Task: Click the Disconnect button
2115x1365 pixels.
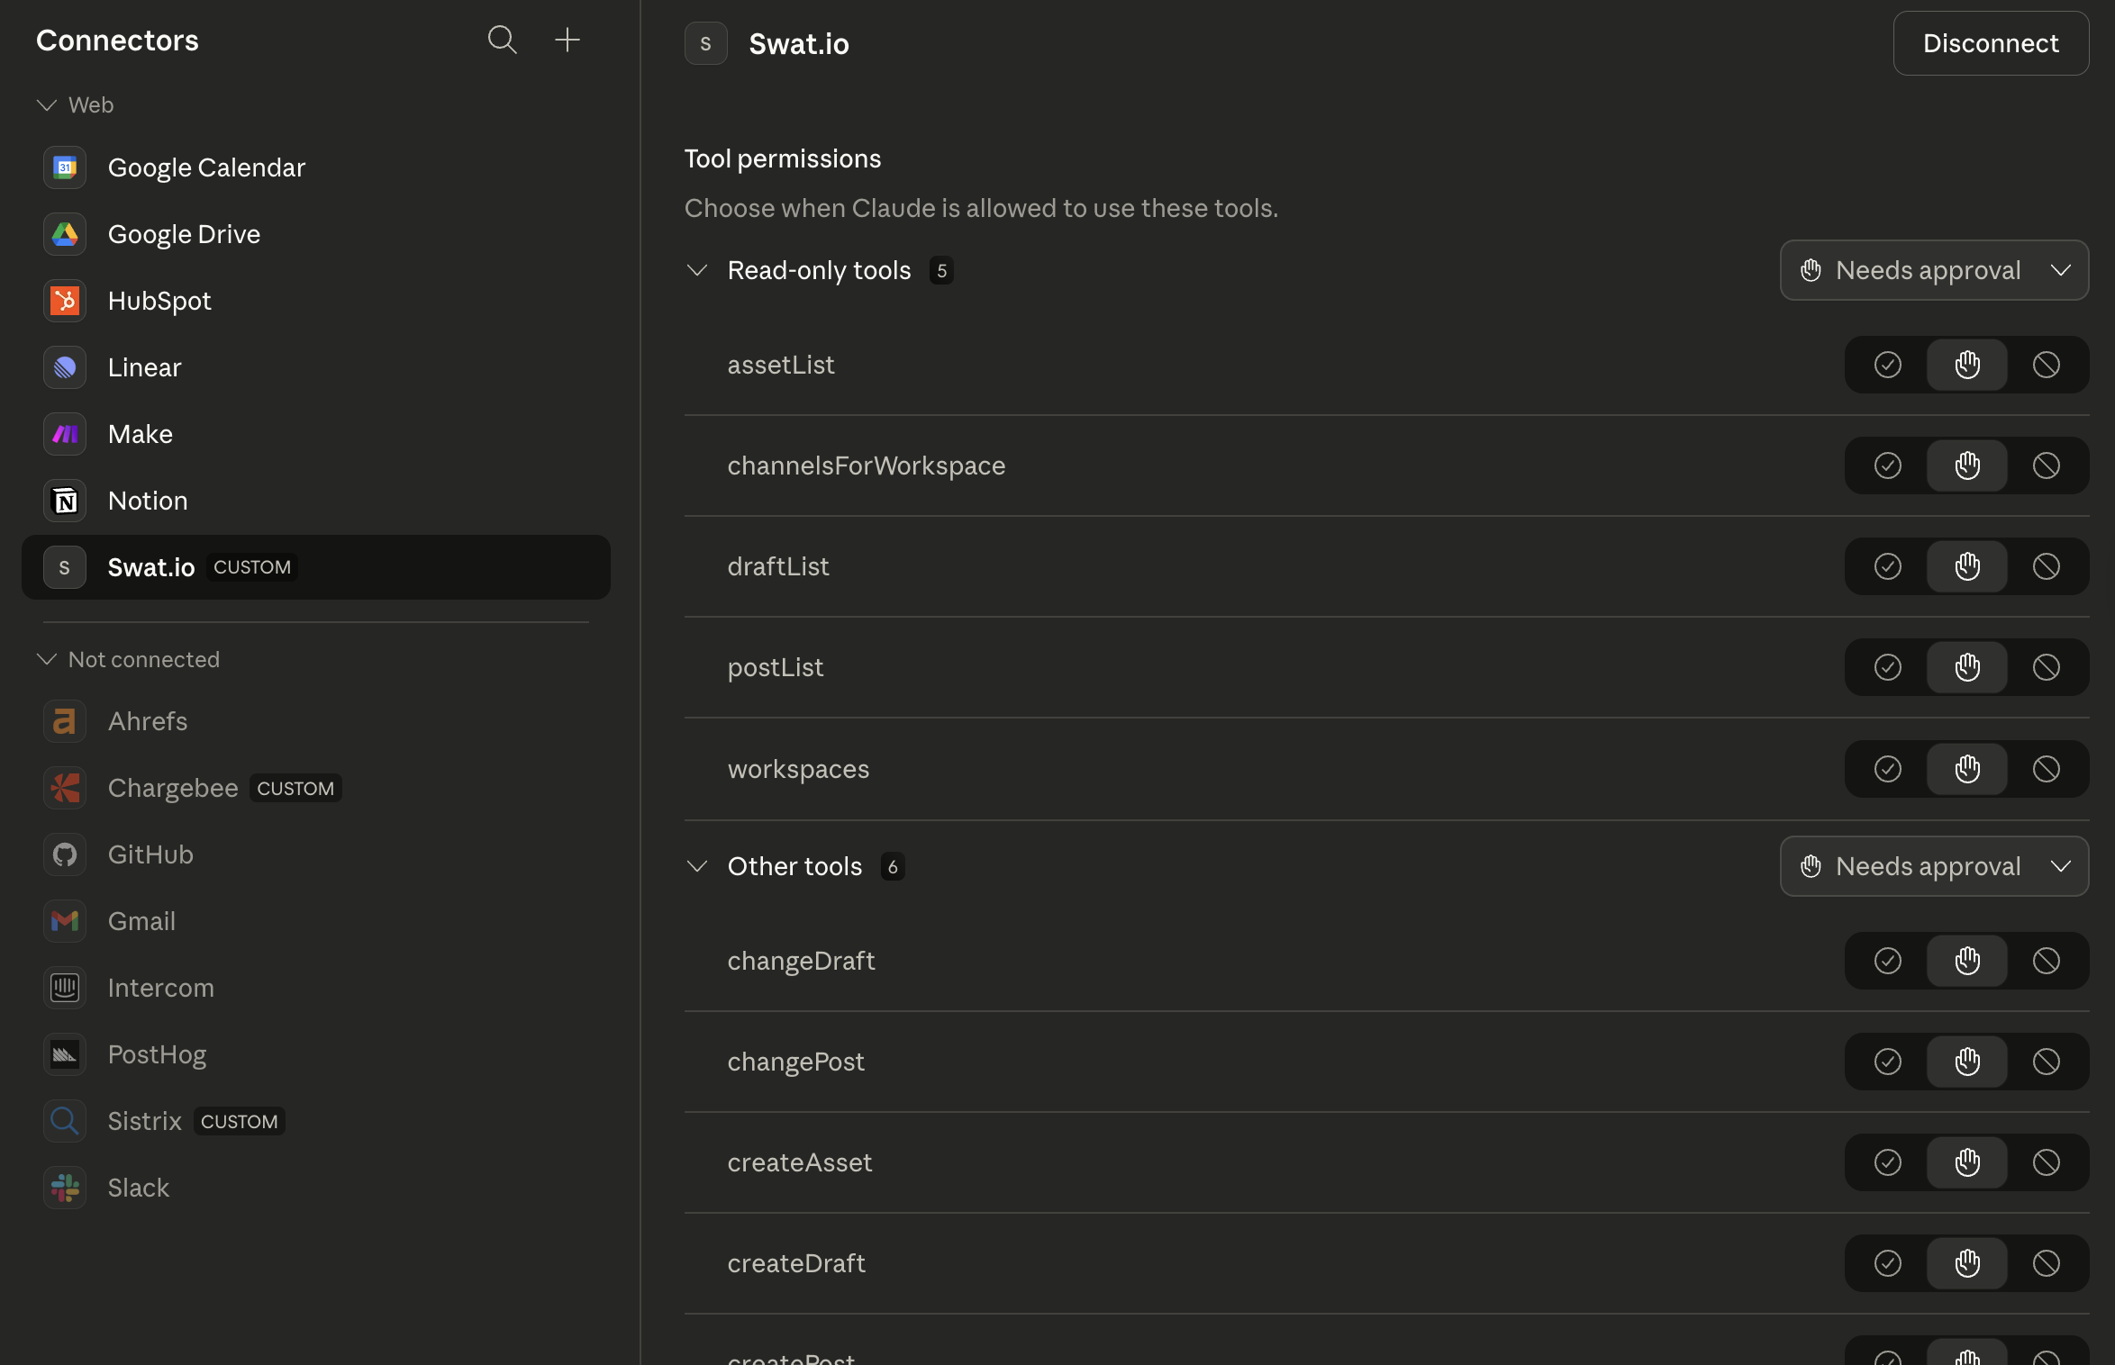Action: click(x=1991, y=43)
